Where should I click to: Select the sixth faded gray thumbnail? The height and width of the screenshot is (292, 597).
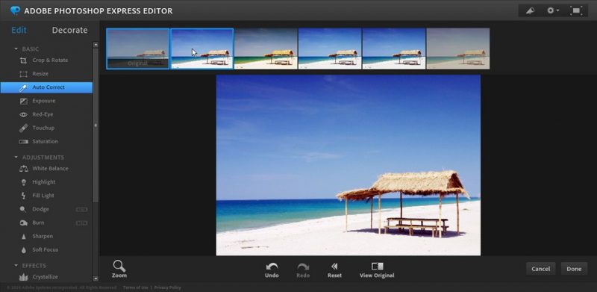[x=458, y=49]
